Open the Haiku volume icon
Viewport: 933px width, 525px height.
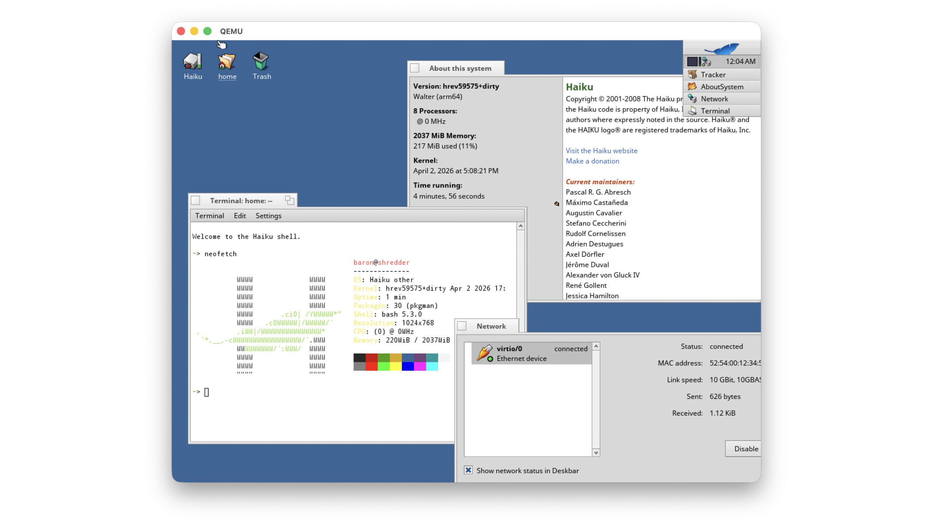click(193, 62)
